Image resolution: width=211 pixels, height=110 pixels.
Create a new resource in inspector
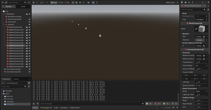click(182, 2)
